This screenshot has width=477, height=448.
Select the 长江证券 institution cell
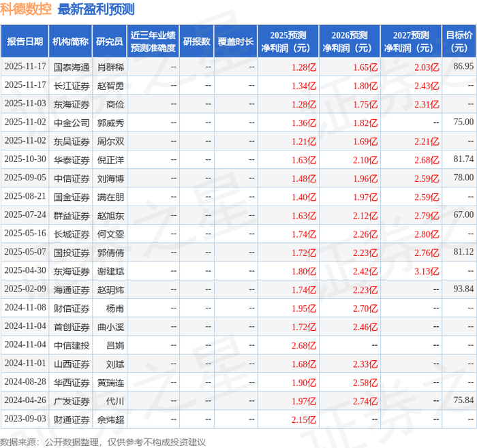tap(72, 86)
